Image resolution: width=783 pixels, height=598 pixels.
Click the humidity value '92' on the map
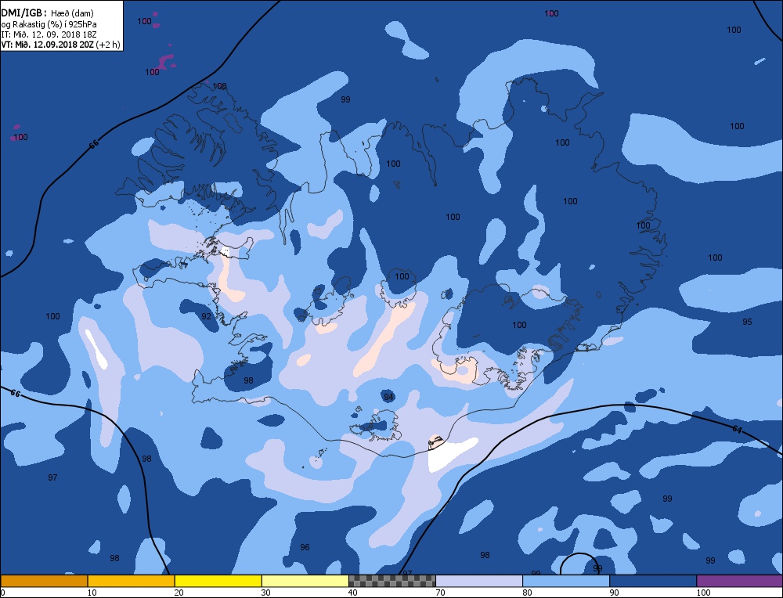[206, 316]
